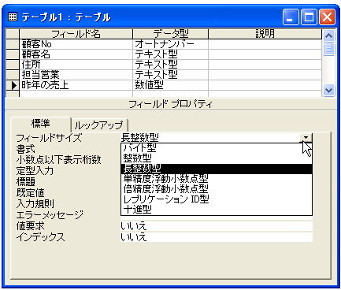Viewport: 341px width, 290px height.
Task: Click the 値要求 value field showing いいえ
Action: [217, 226]
